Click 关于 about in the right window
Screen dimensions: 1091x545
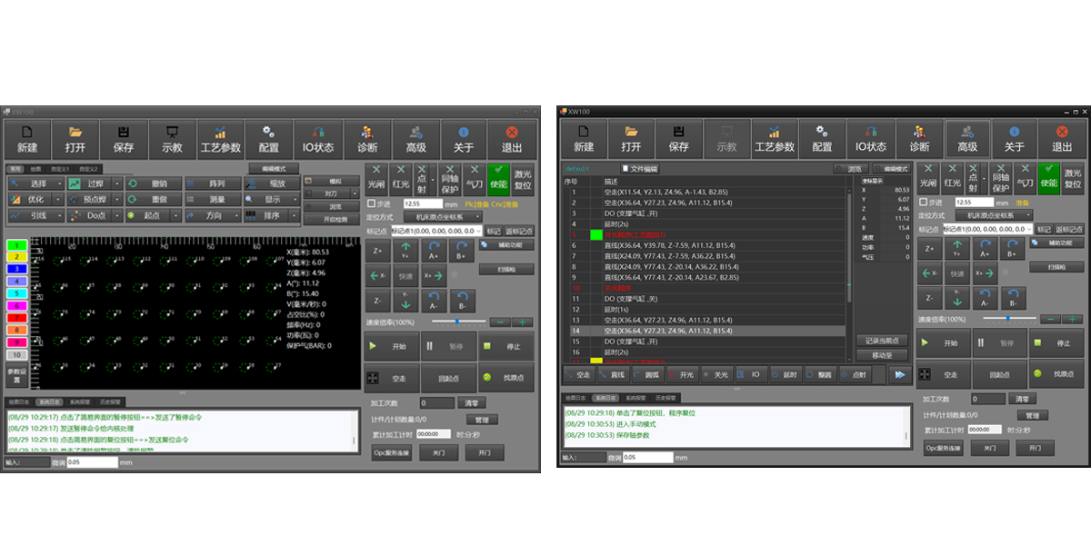coord(1015,138)
